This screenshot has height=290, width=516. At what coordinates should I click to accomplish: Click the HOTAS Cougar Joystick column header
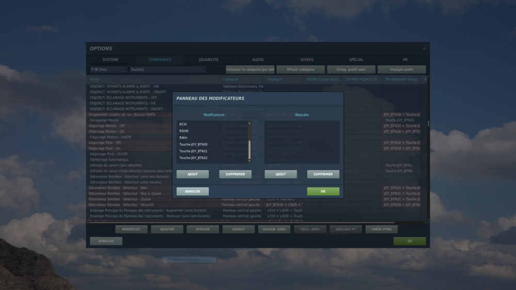click(322, 79)
